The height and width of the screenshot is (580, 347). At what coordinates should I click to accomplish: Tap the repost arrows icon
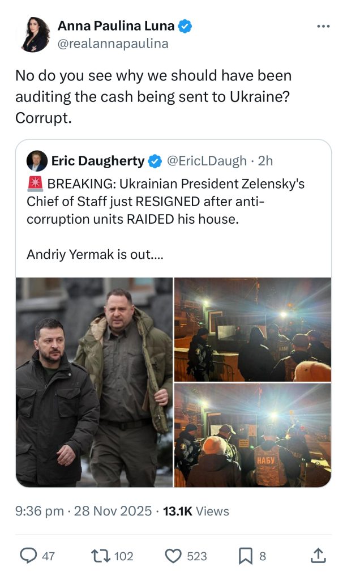[101, 556]
